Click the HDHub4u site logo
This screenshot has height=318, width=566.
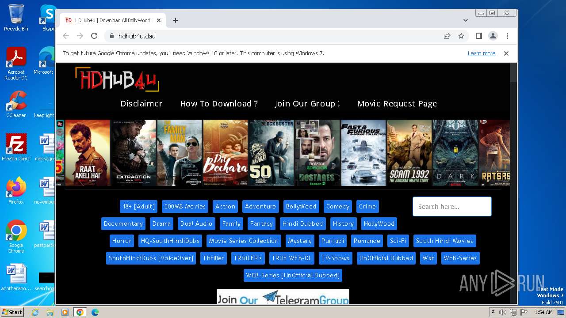click(x=117, y=79)
